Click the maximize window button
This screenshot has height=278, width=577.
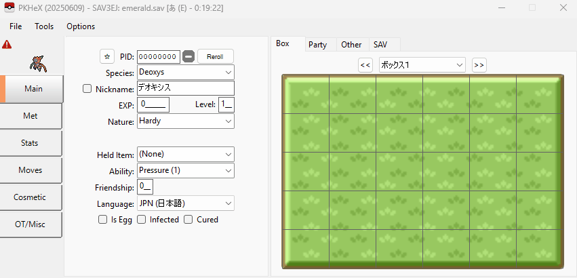pyautogui.click(x=532, y=7)
